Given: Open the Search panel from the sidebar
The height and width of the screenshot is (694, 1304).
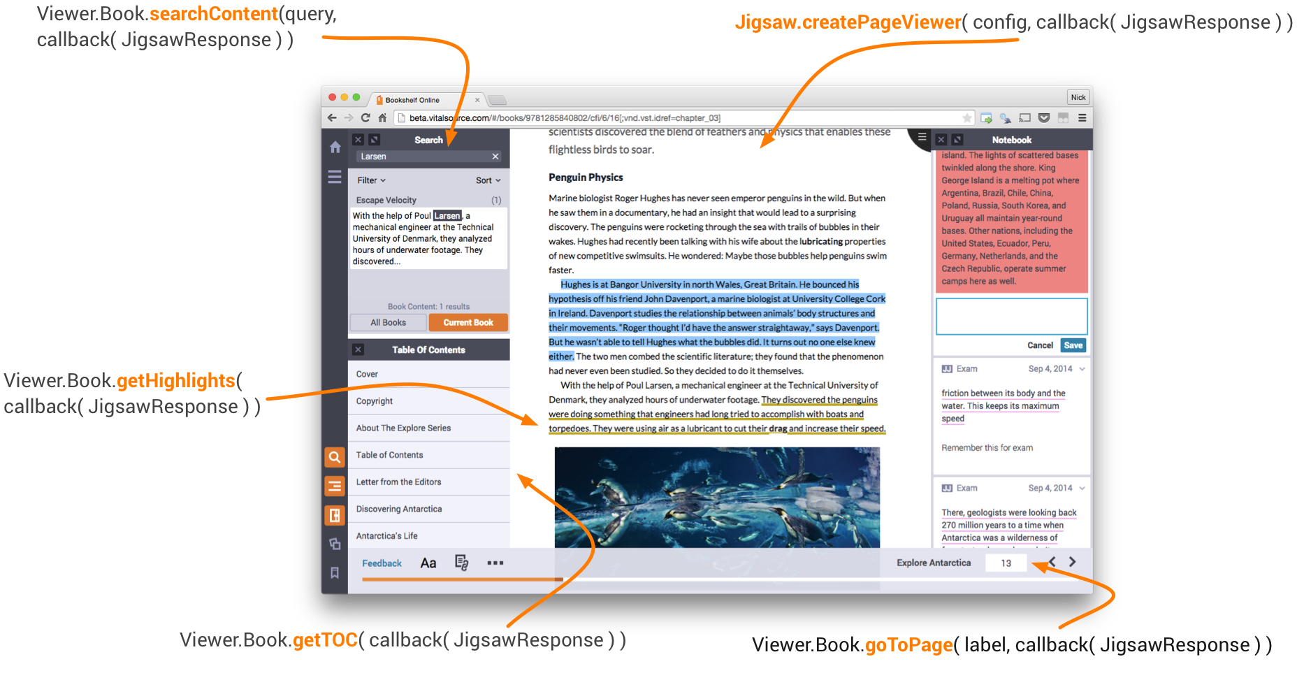Looking at the screenshot, I should click(x=335, y=458).
